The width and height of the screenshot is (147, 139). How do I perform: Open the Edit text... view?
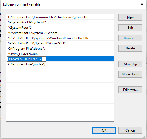[130, 90]
